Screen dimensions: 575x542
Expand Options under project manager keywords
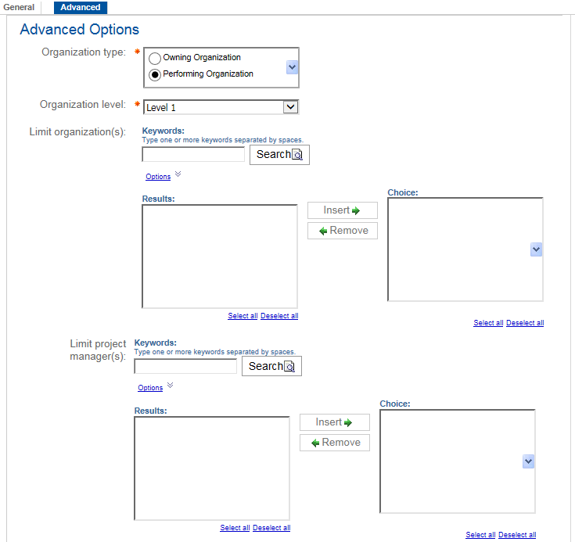(150, 389)
